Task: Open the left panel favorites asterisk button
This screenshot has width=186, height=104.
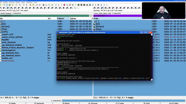Action: click(x=90, y=16)
